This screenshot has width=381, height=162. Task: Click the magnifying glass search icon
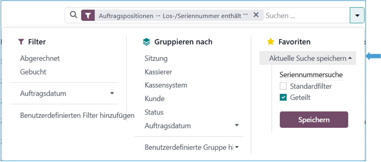point(73,15)
